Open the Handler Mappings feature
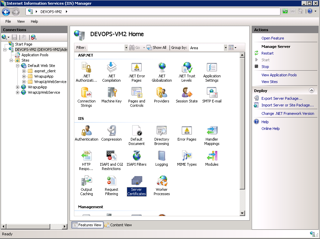This screenshot has width=320, height=239. [212, 135]
